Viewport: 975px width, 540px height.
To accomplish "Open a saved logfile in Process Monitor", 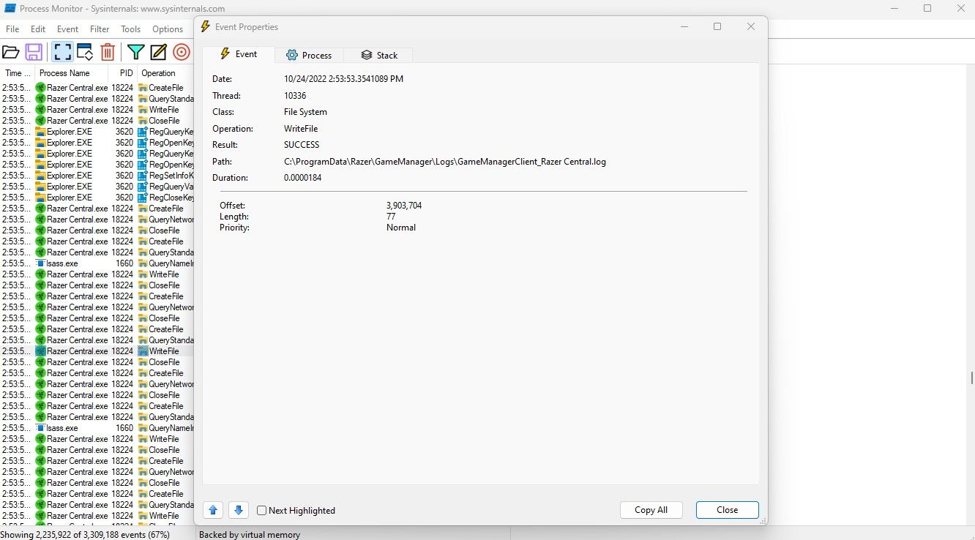I will [x=10, y=51].
